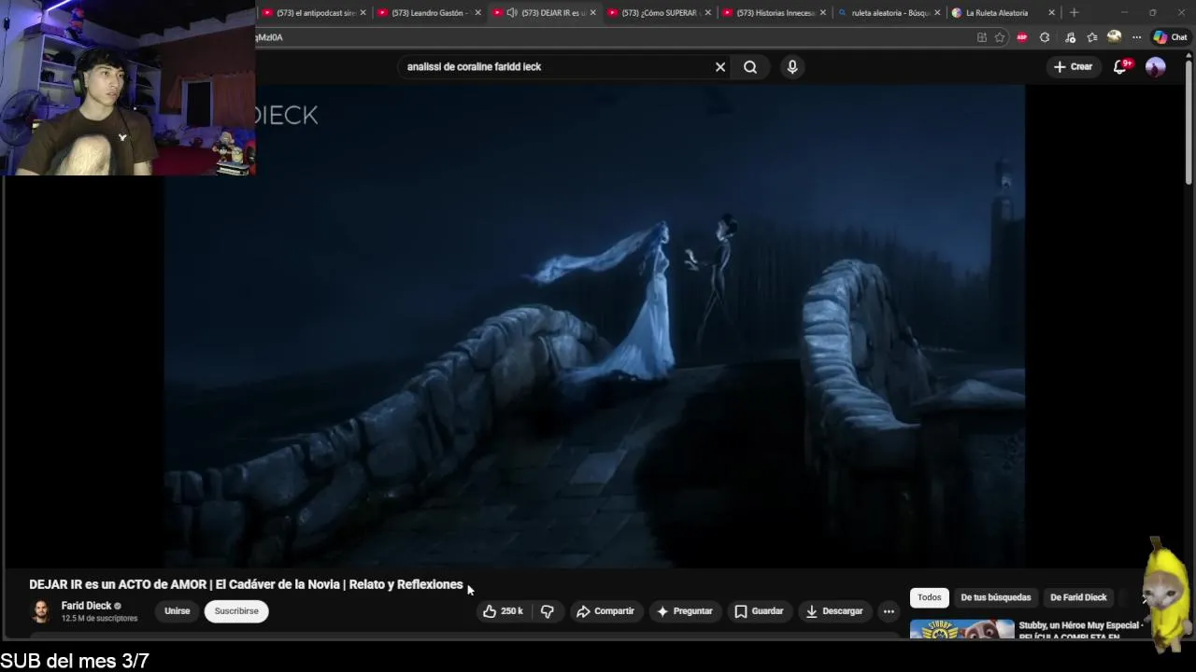Open the Farid Dieck channel name link
1196x672 pixels.
click(86, 606)
